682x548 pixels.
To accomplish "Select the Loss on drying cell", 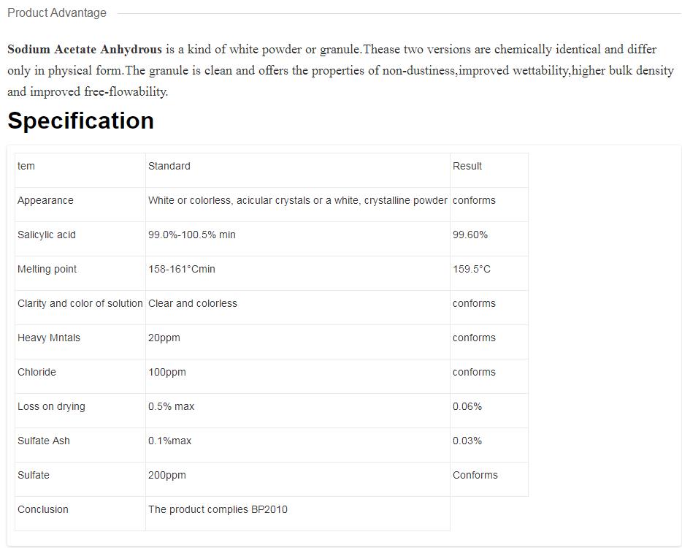I will (51, 406).
